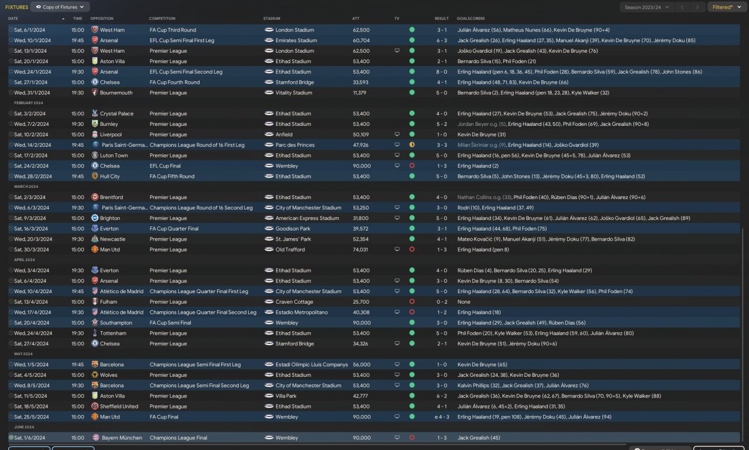This screenshot has height=450, width=749.
Task: Open Goodison Park stadium link
Action: pos(293,229)
